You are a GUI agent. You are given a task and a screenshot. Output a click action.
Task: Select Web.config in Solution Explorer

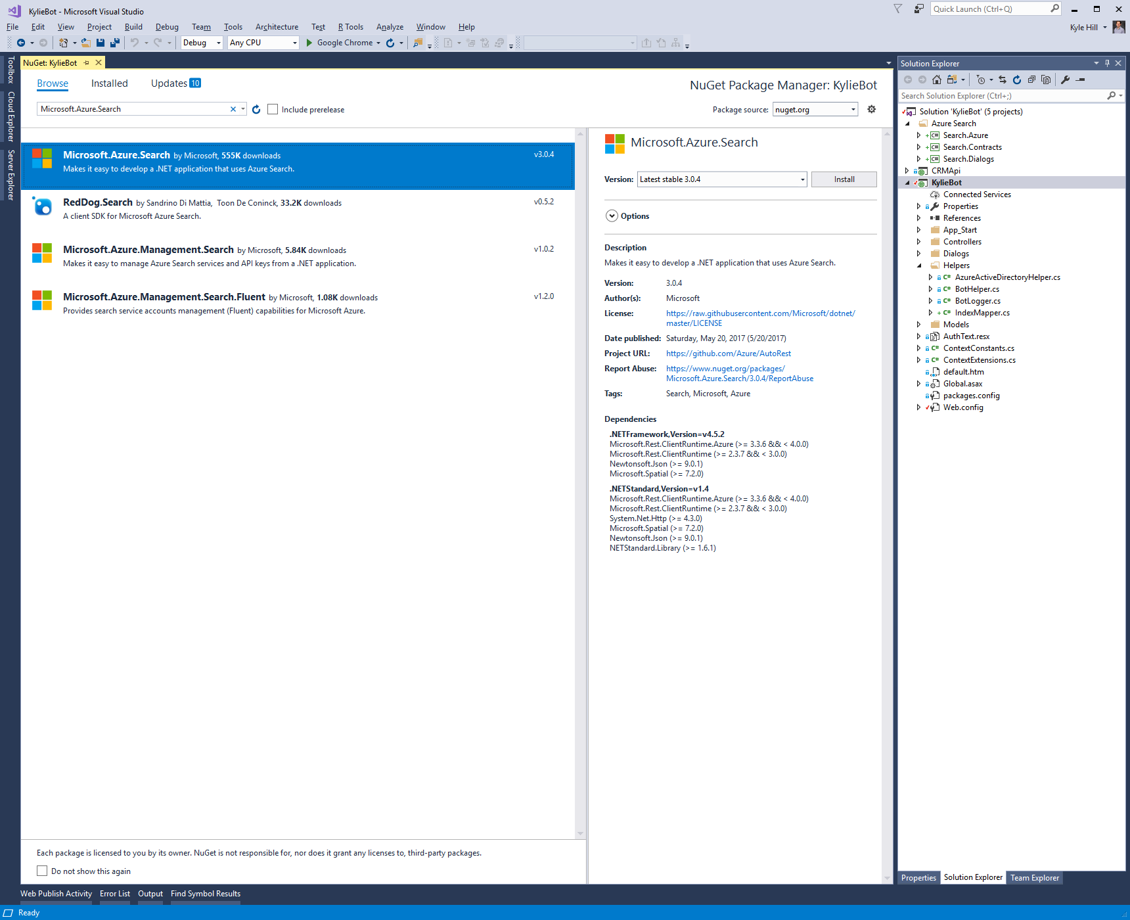point(963,407)
